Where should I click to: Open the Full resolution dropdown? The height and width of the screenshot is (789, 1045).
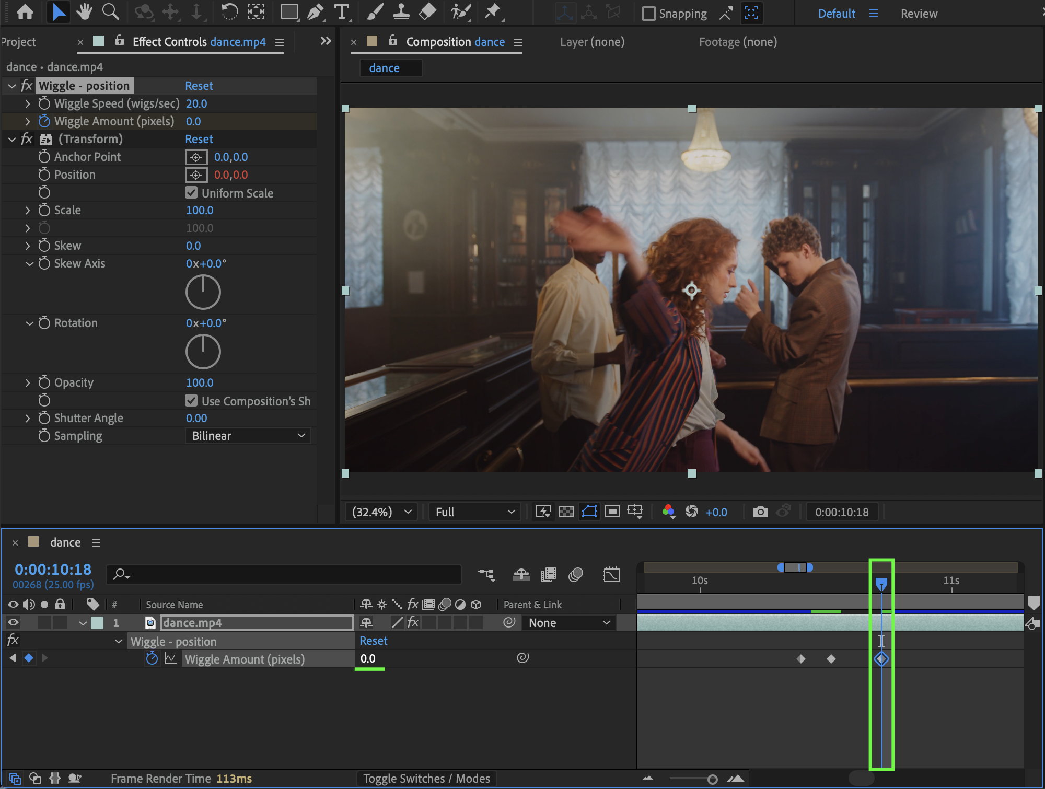tap(474, 512)
